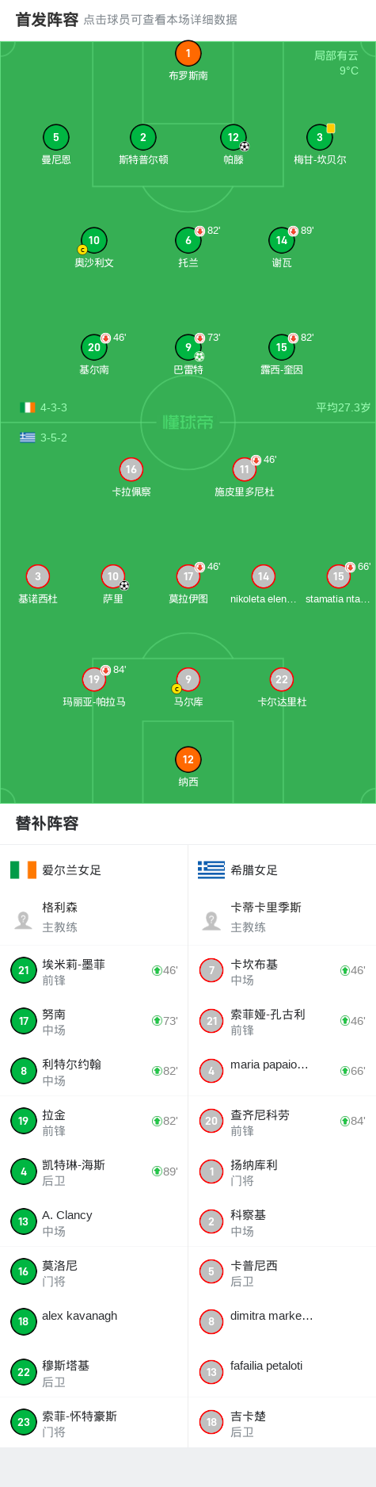Screen dimensions: 376x1487
Task: Open substitute 努南 number 17 row
Action: click(93, 1021)
